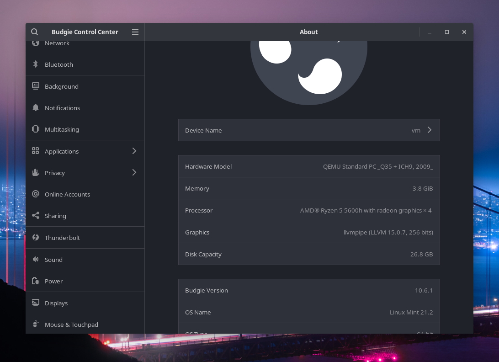The height and width of the screenshot is (362, 499).
Task: Click the Online Accounts icon
Action: 36,194
